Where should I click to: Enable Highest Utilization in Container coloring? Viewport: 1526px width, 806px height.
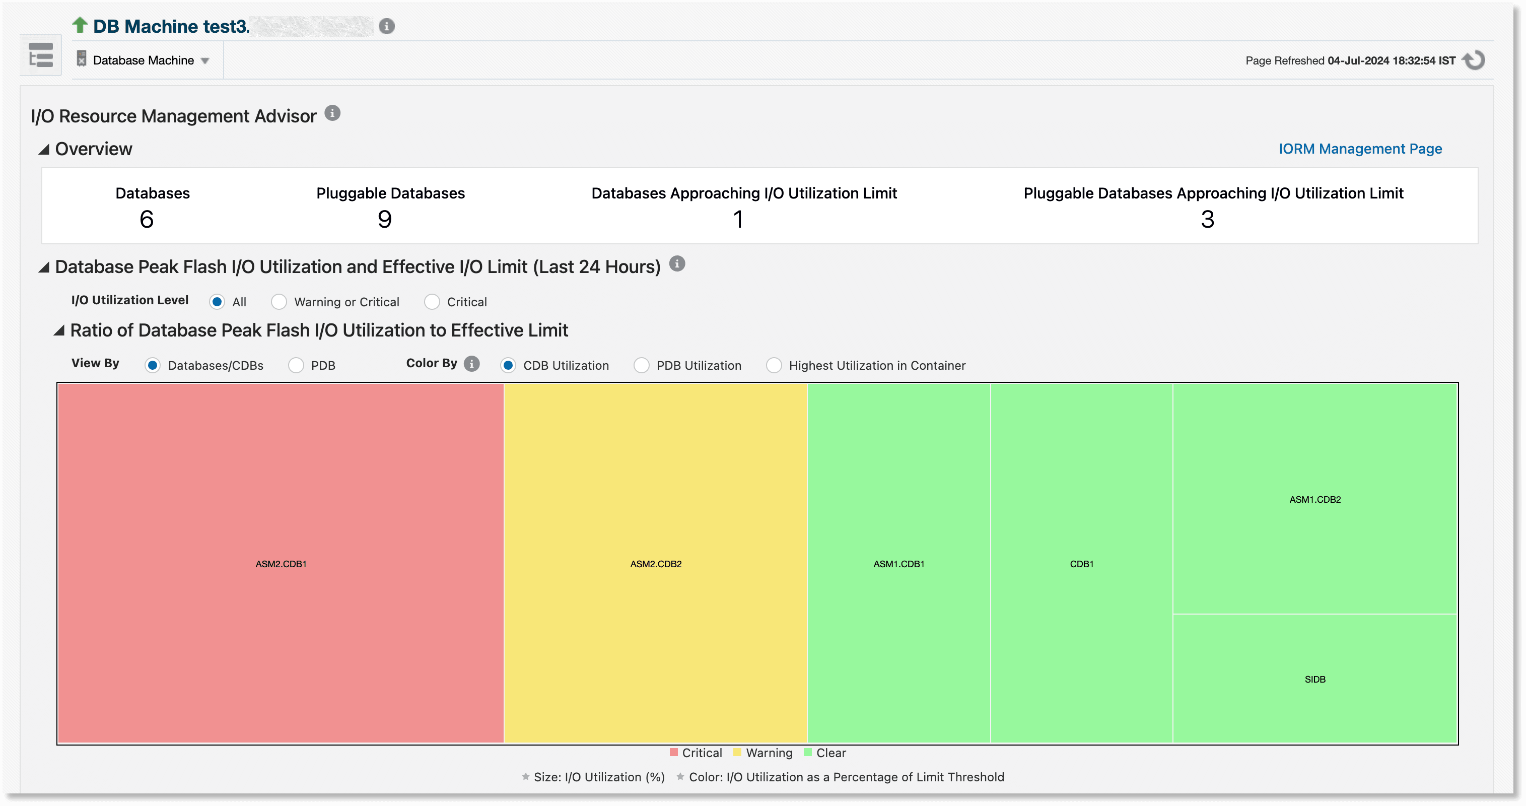coord(774,366)
